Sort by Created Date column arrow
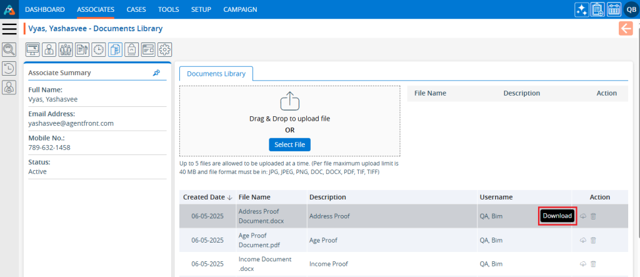The height and width of the screenshot is (277, 640). point(229,198)
